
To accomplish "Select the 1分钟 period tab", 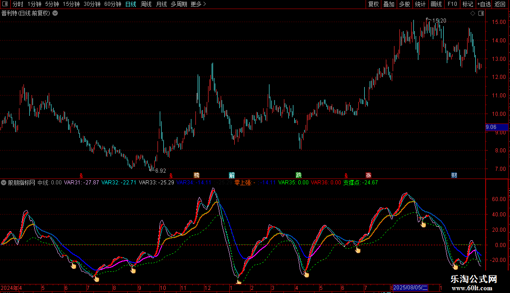I will pyautogui.click(x=34, y=4).
